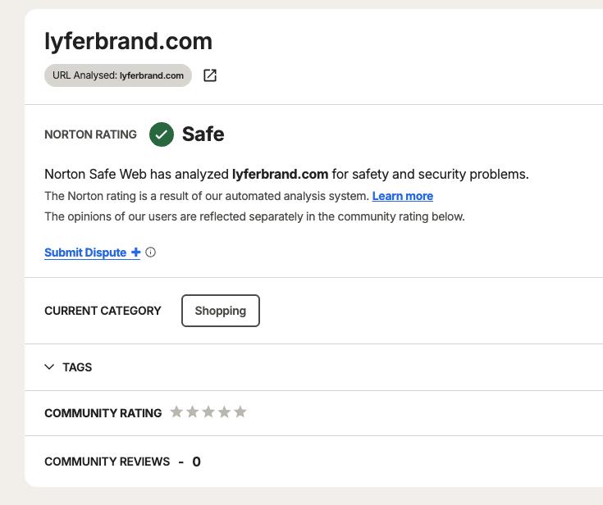
Task: Click the COMMUNITY RATING label
Action: [103, 413]
